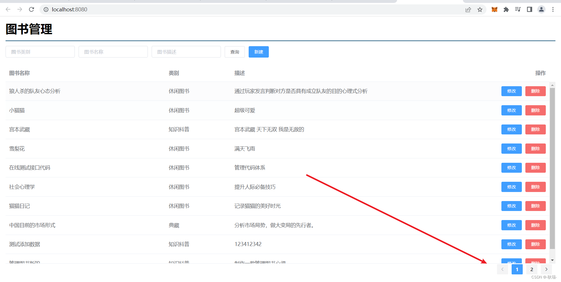The height and width of the screenshot is (282, 561).
Task: Click the table scrollbar thumb
Action: (552, 168)
